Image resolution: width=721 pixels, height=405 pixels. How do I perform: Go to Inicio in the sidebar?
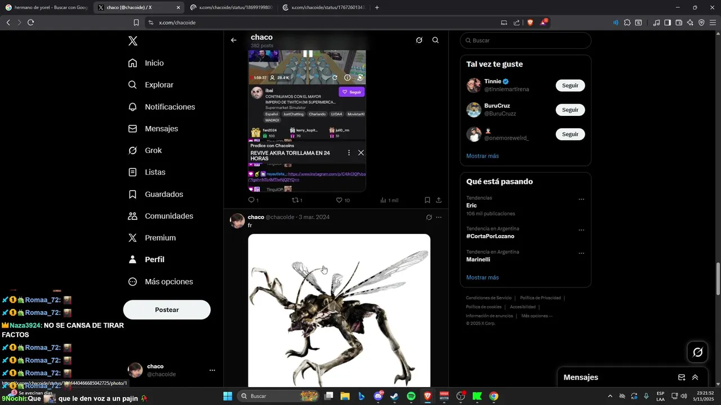(x=146, y=63)
